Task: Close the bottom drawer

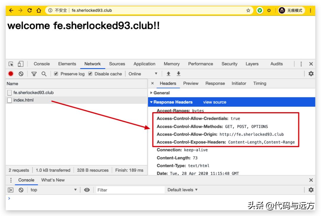Action: (x=311, y=180)
